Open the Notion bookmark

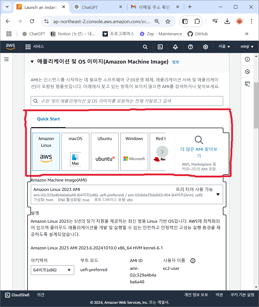click(73, 34)
